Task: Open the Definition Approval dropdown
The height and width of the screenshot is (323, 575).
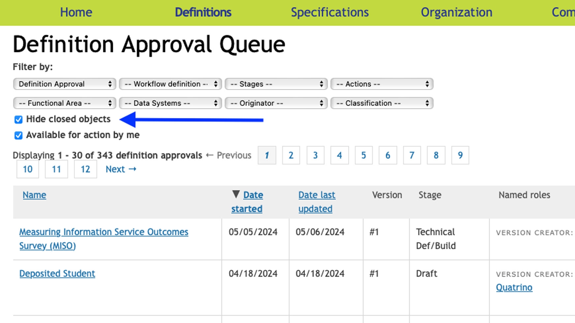Action: [65, 84]
